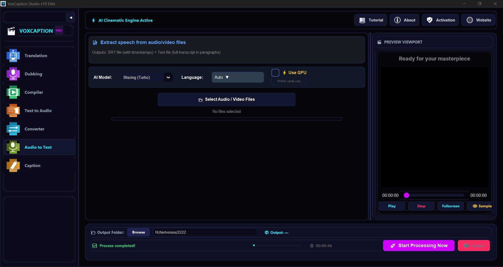Image resolution: width=503 pixels, height=267 pixels.
Task: Expand the AI Model dropdown arrow
Action: click(x=168, y=77)
